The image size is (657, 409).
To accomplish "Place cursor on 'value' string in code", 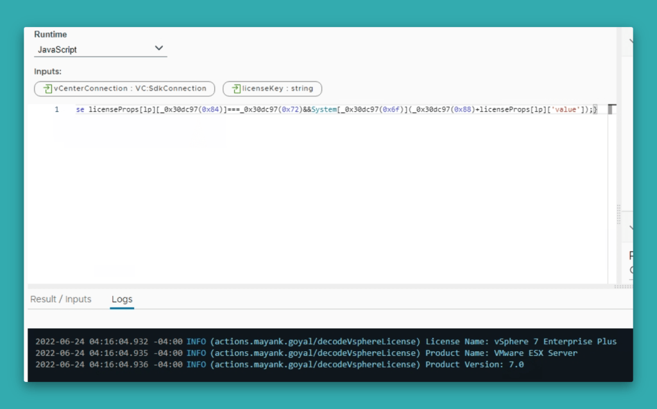I will click(x=565, y=110).
